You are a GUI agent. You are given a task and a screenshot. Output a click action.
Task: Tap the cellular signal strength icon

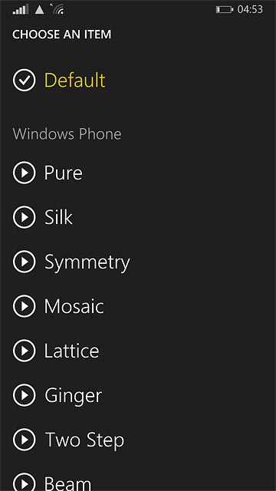click(21, 9)
